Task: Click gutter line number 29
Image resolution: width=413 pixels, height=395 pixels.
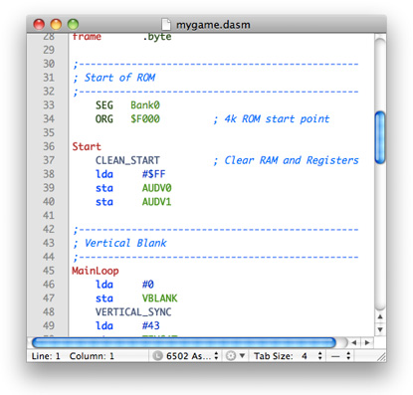Action: click(49, 50)
